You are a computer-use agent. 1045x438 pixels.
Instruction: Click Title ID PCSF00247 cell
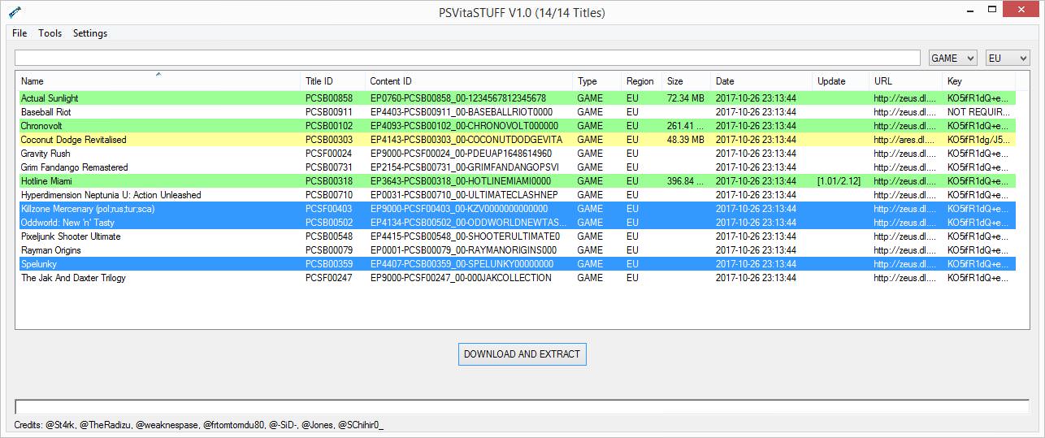click(329, 278)
